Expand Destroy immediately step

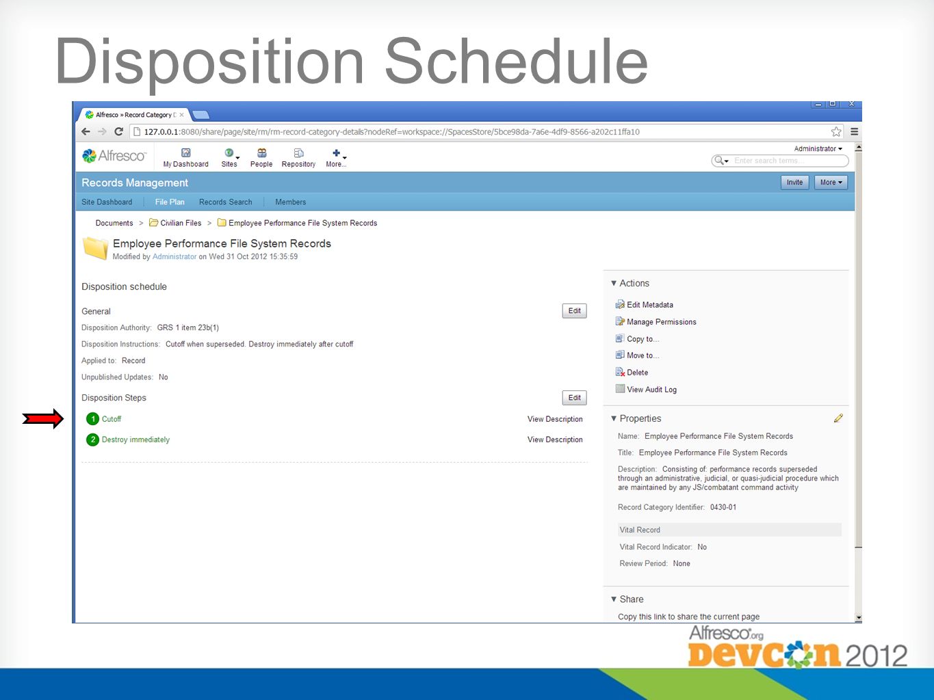[135, 440]
